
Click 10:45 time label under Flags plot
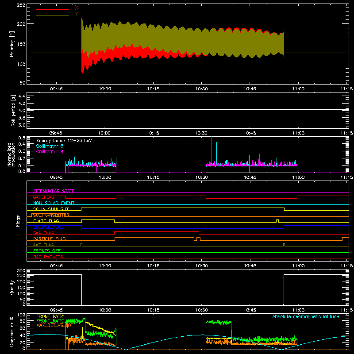coord(250,266)
